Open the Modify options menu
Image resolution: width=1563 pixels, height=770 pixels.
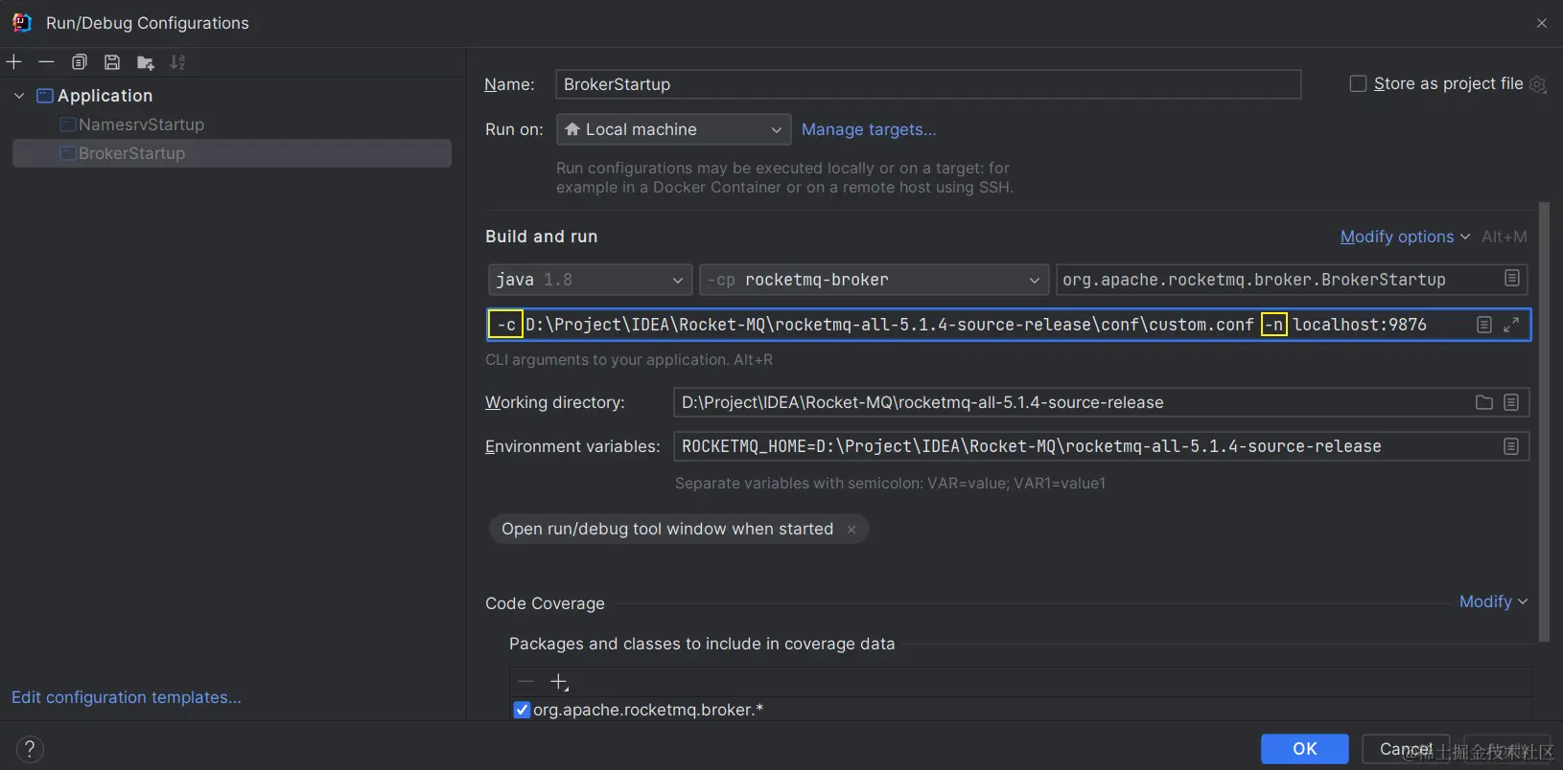[1404, 237]
